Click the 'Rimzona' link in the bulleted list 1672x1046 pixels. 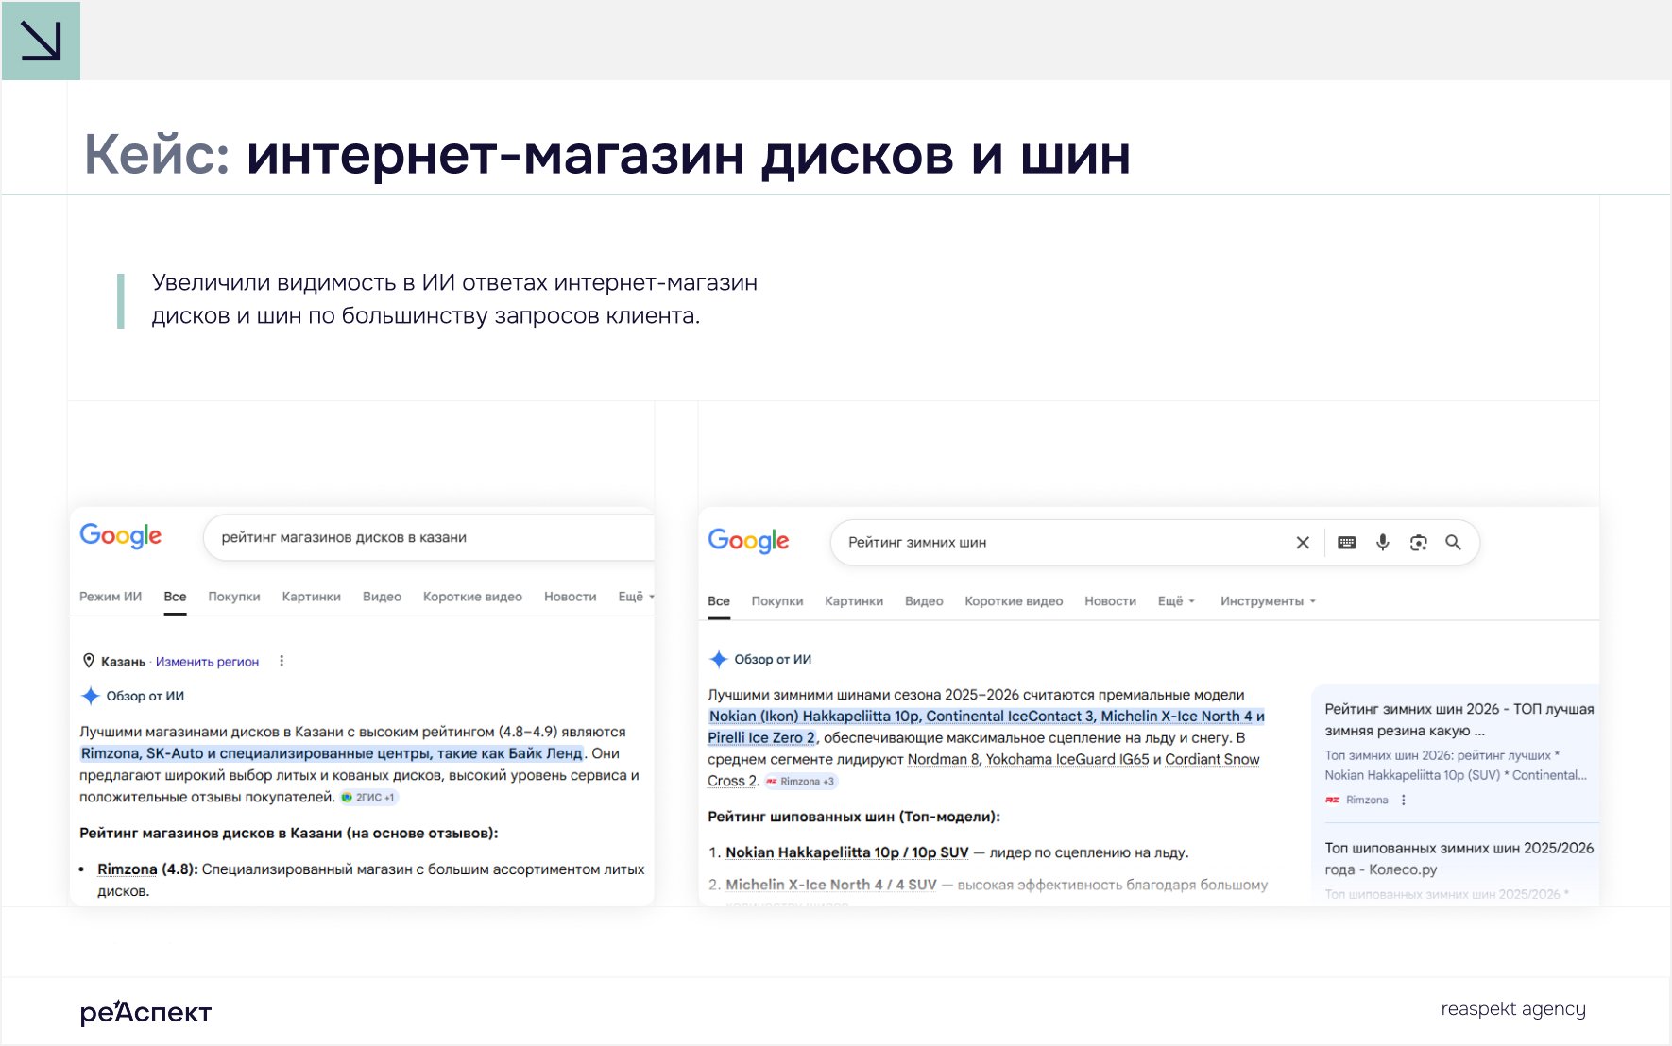point(128,869)
